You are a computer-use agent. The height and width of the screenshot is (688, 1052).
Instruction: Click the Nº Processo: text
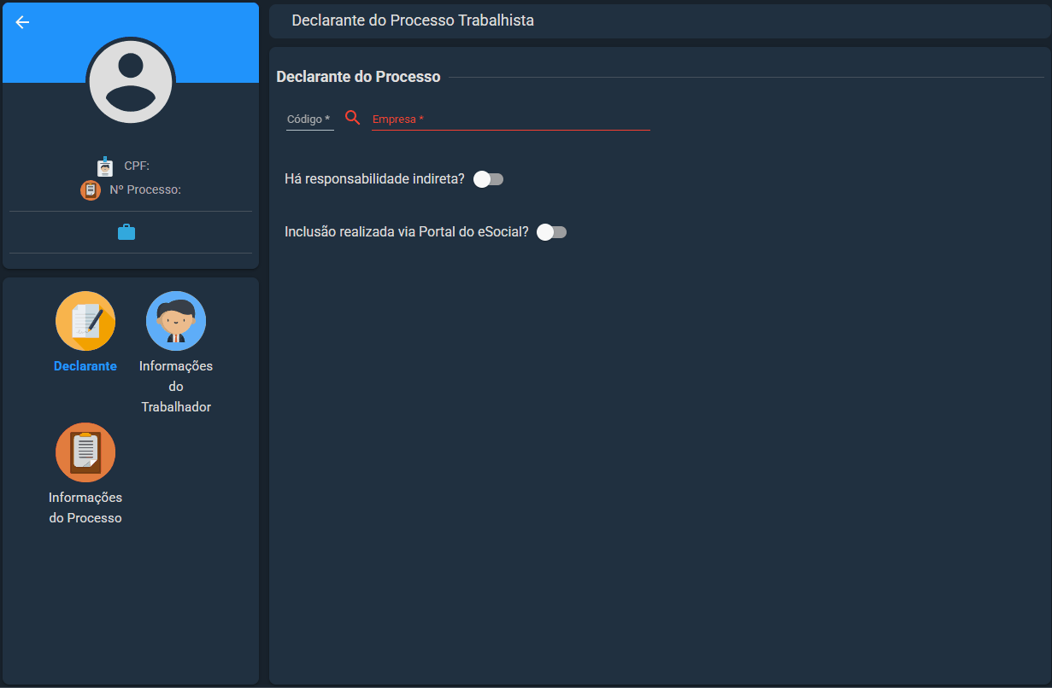(x=145, y=189)
